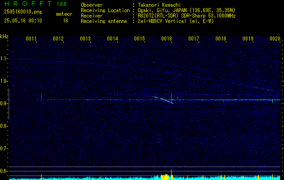The width and height of the screenshot is (284, 180).
Task: Click time marker 0013
Action: tap(85, 39)
